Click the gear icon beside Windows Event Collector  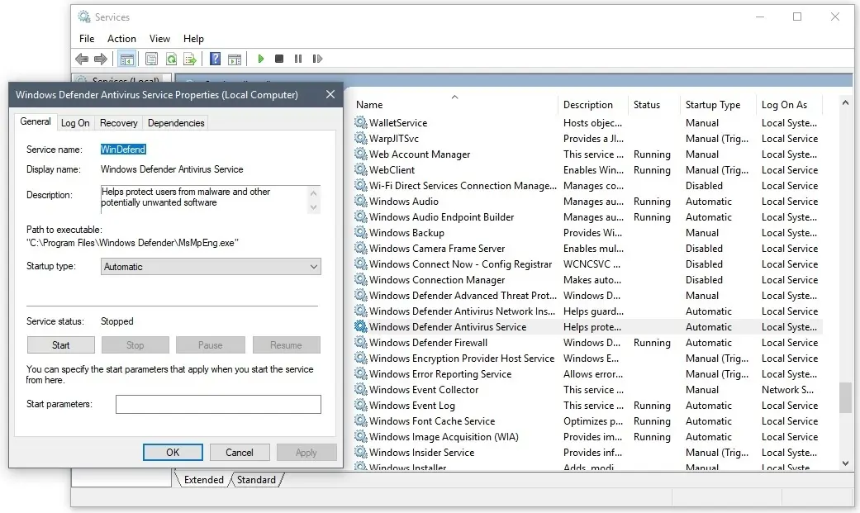tap(360, 389)
